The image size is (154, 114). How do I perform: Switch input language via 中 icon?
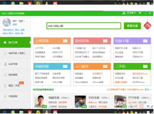tap(148, 106)
